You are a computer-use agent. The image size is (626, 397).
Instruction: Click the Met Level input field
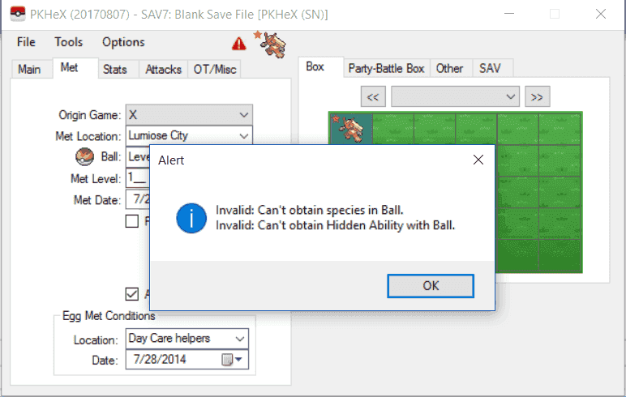[138, 178]
